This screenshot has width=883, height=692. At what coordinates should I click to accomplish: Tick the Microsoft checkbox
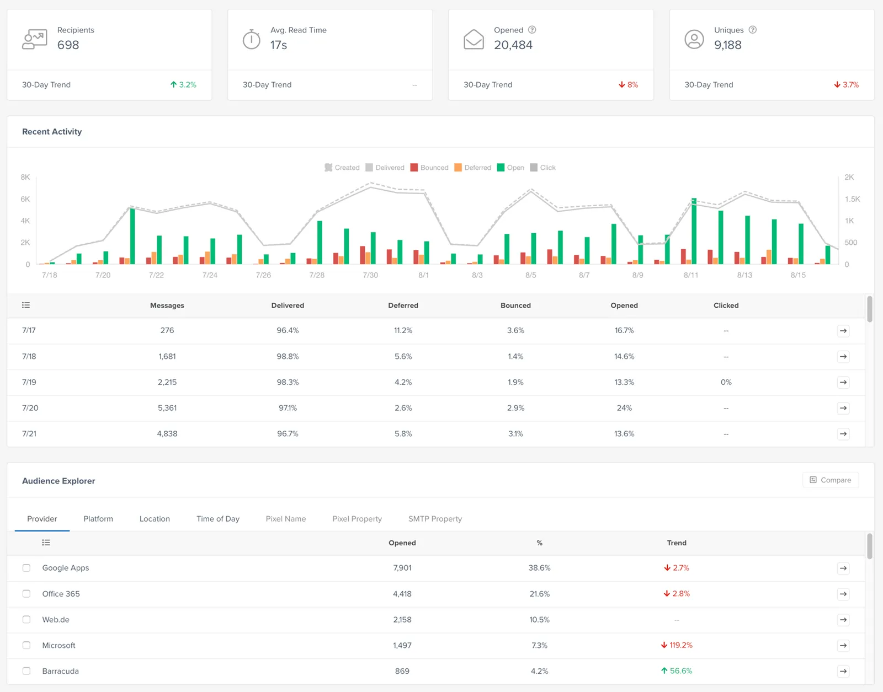click(26, 645)
